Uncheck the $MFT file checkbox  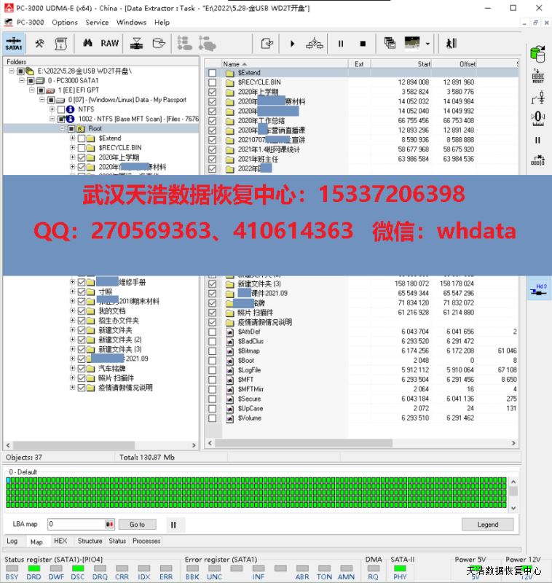[x=213, y=380]
